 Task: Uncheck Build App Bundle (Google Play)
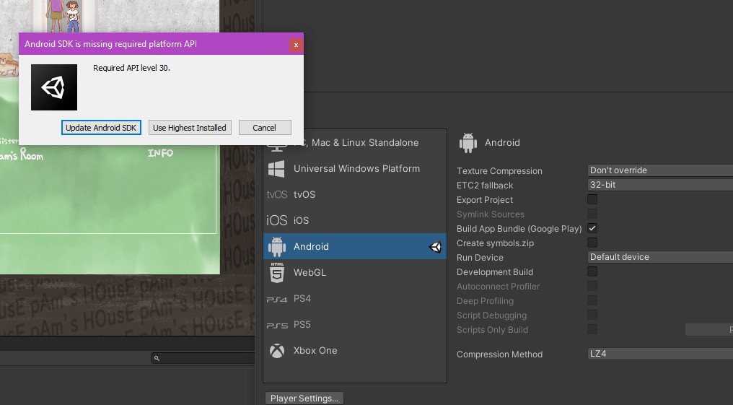(x=592, y=228)
